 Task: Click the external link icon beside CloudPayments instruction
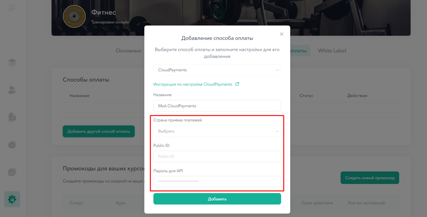237,84
